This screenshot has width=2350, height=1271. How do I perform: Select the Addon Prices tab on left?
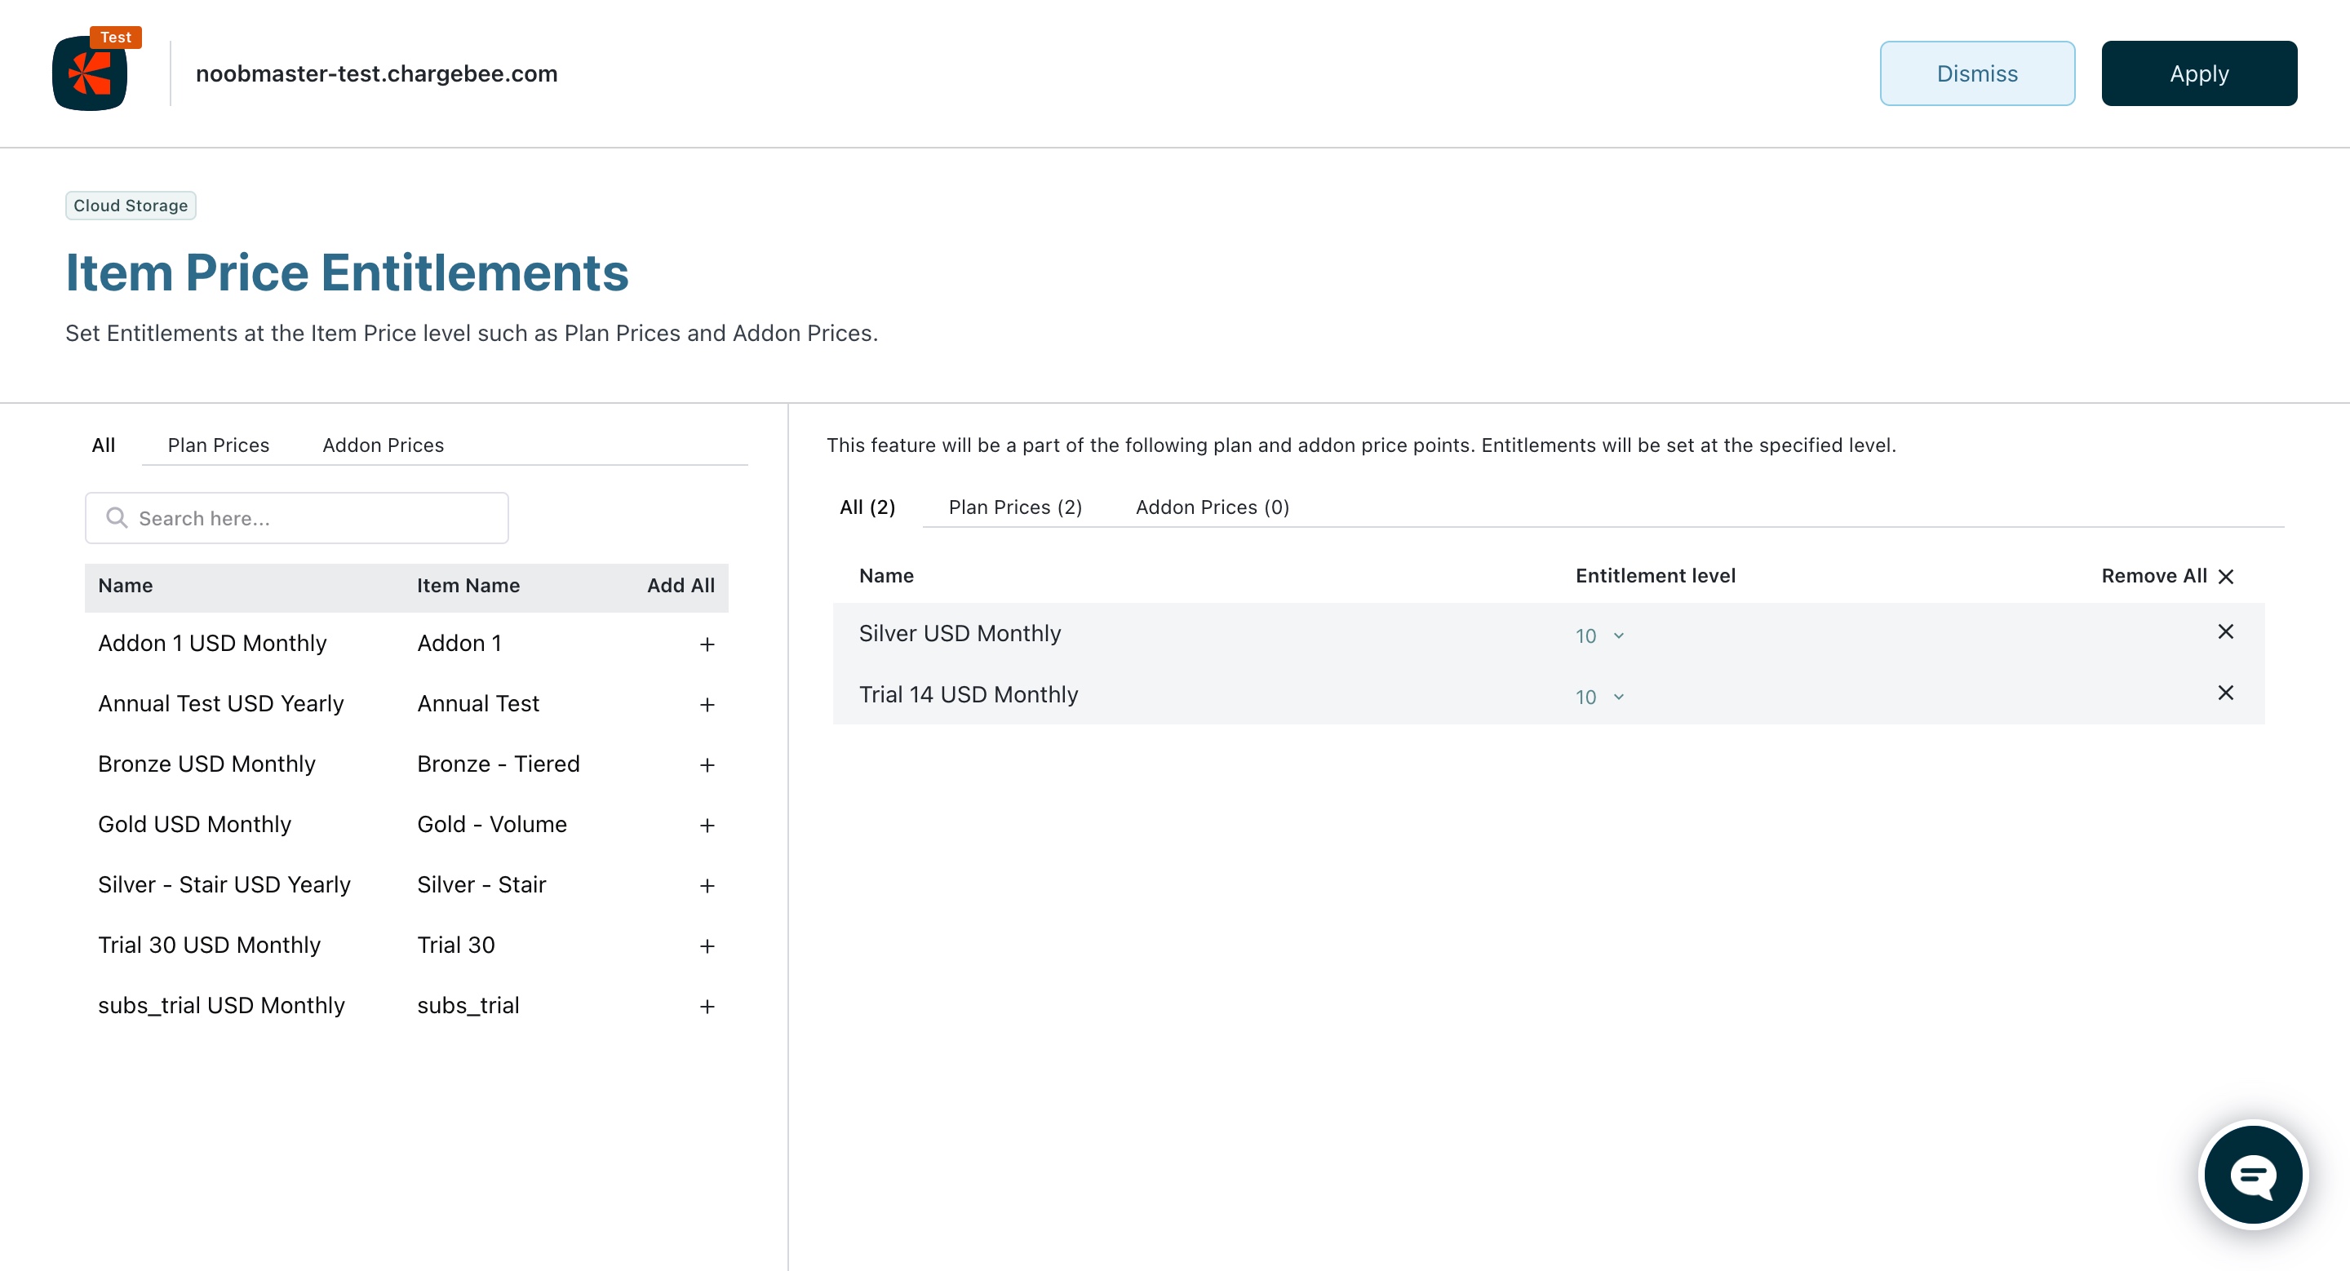pos(384,445)
